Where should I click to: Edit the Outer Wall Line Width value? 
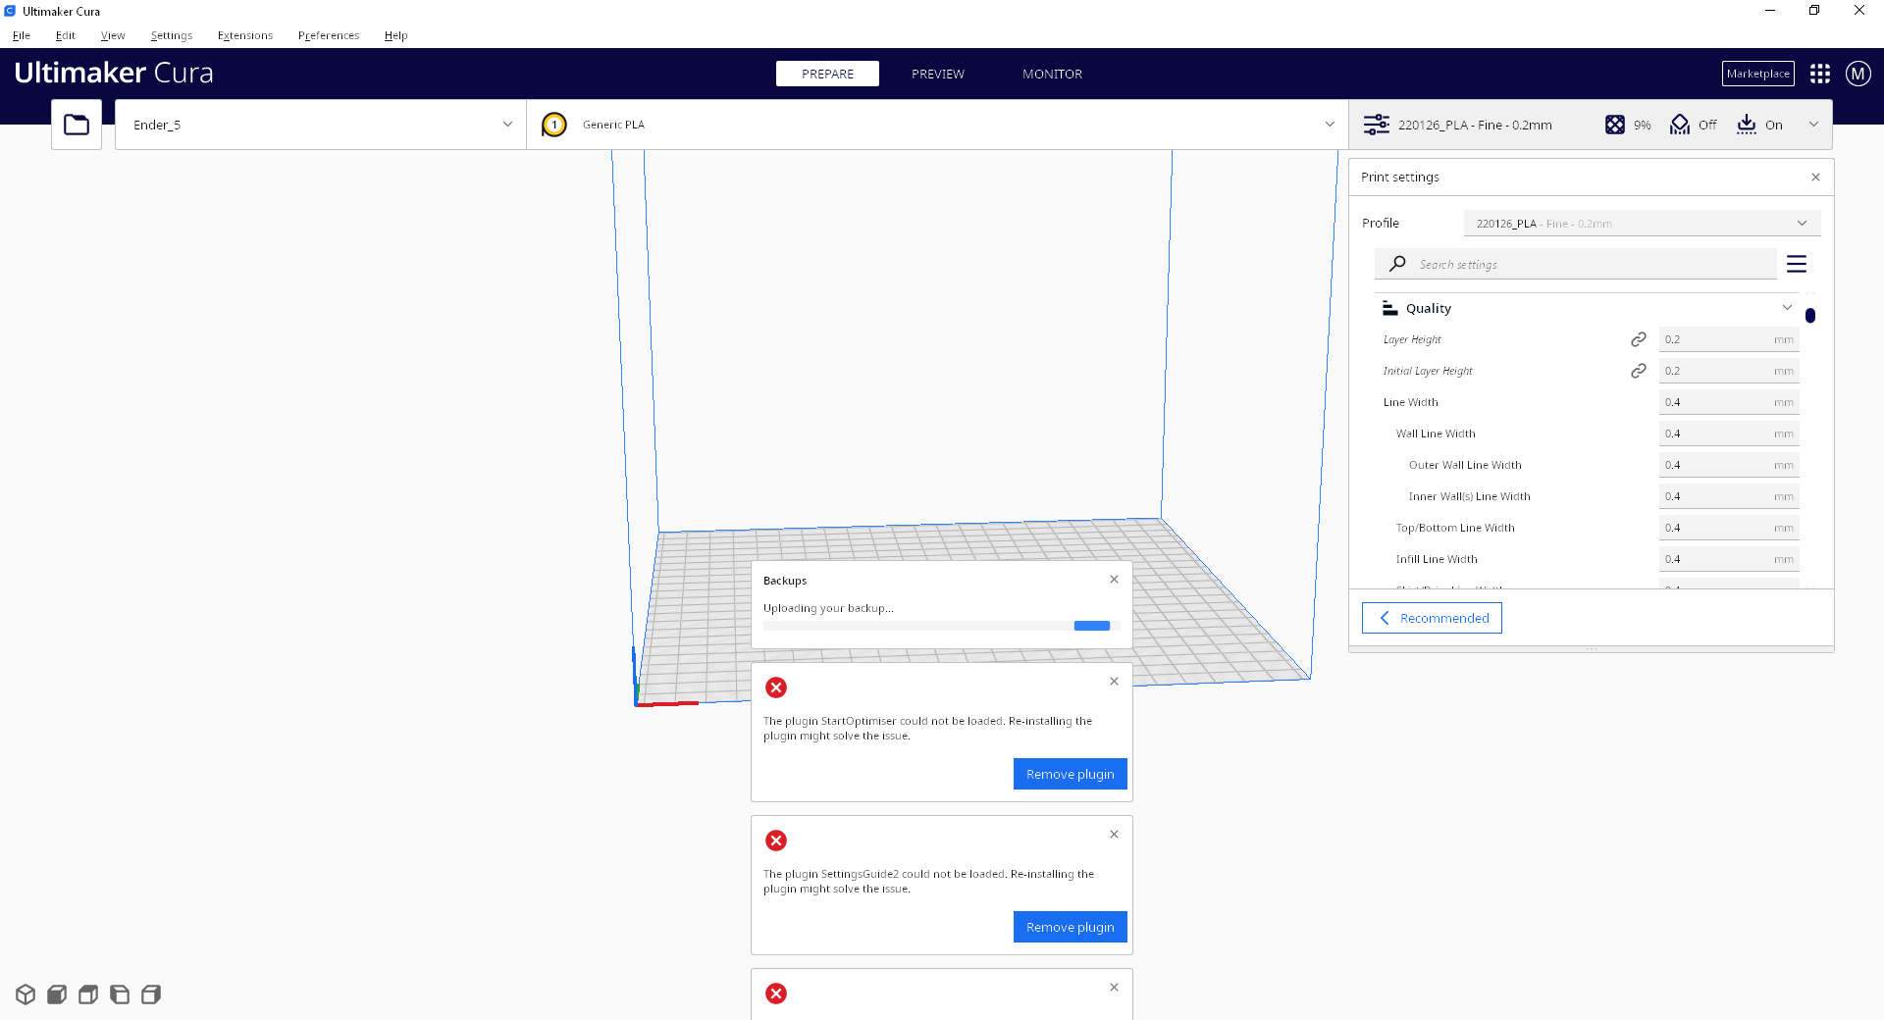coord(1729,465)
